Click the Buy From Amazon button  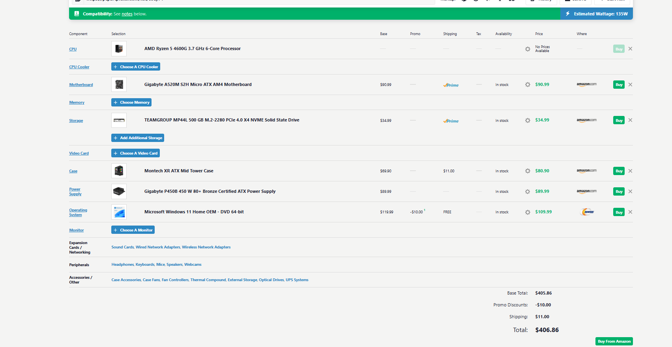click(614, 341)
